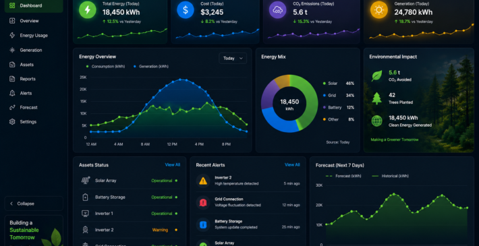Click the red Grid Connection alert icon
The image size is (479, 246).
(203, 202)
